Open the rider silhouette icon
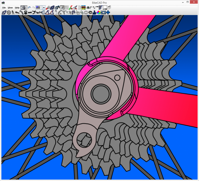This screenshot has height=181, width=199. coord(94,13)
